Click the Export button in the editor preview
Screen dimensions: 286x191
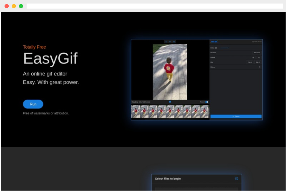(x=236, y=116)
